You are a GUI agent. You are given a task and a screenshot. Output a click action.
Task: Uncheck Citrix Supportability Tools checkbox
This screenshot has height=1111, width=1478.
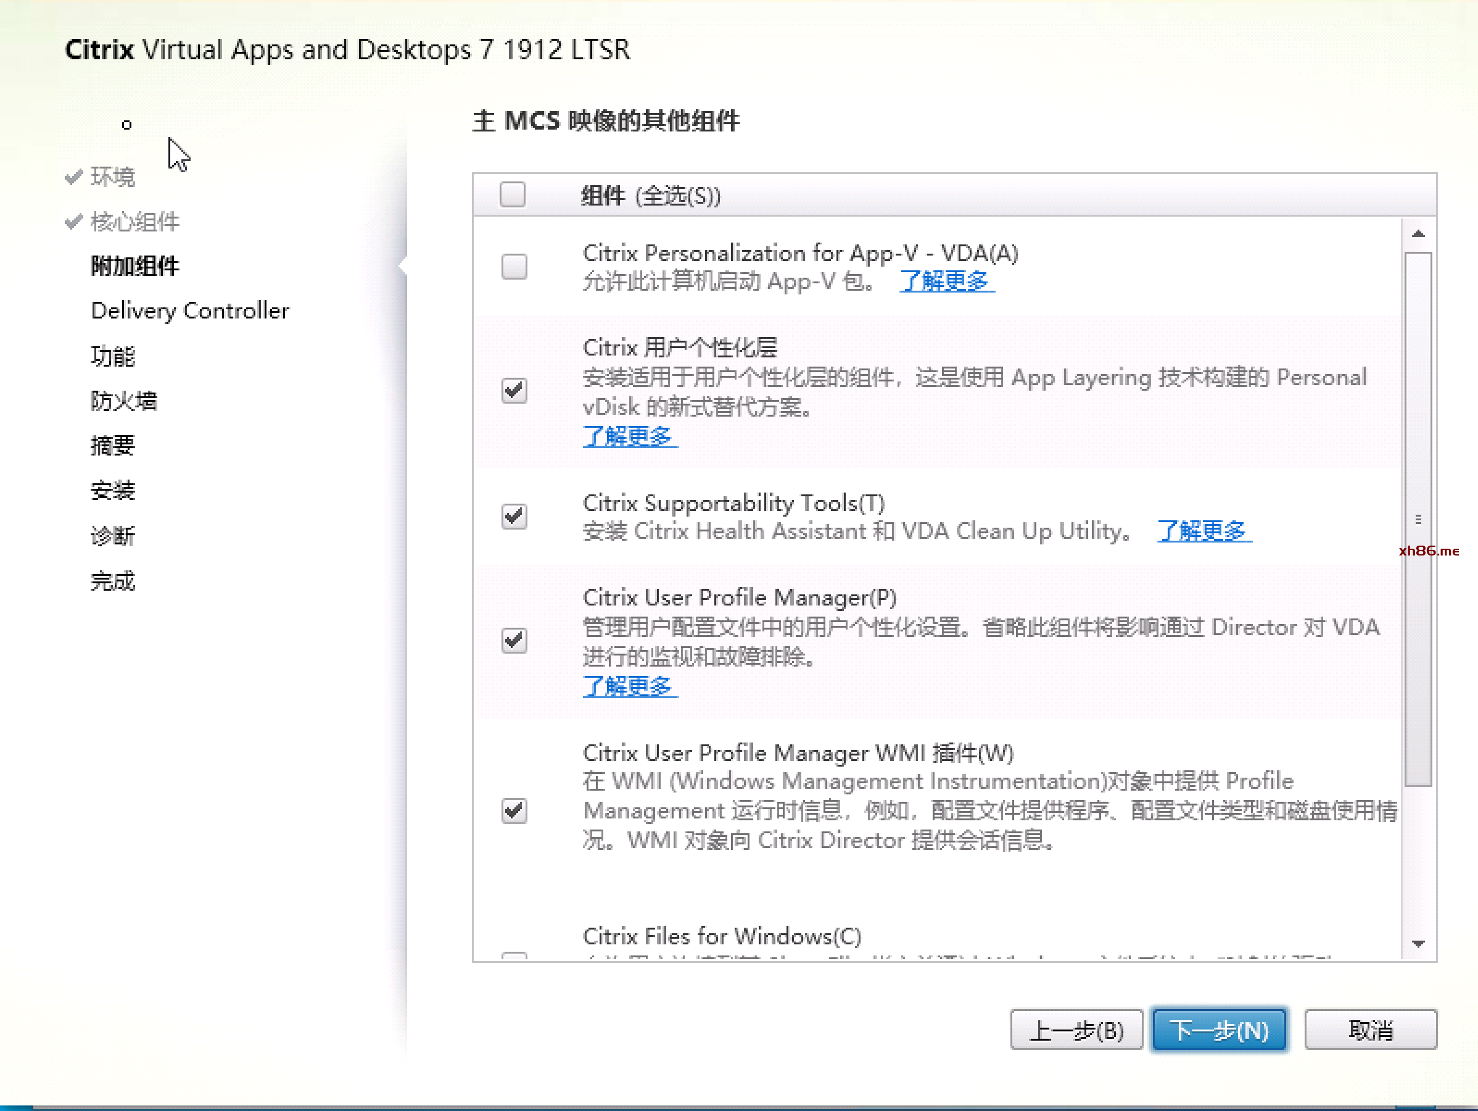[x=514, y=516]
